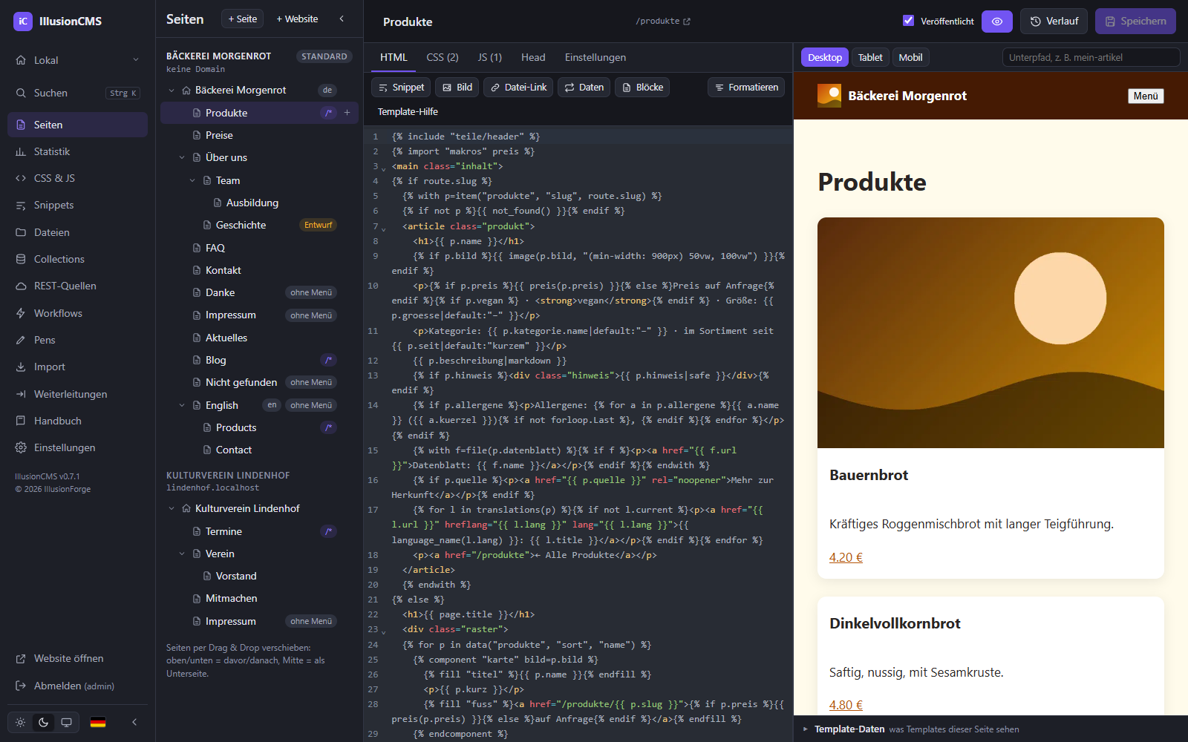
Task: Toggle the Veröffentlicht checkbox
Action: (908, 21)
